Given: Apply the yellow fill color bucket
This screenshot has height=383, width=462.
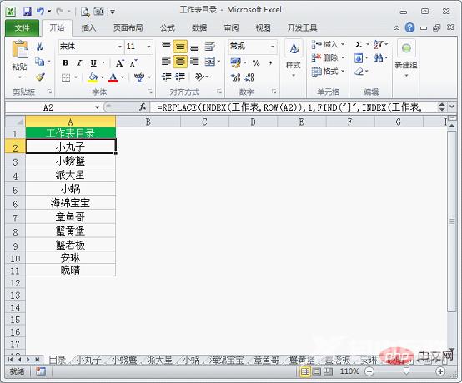Looking at the screenshot, I should 93,77.
